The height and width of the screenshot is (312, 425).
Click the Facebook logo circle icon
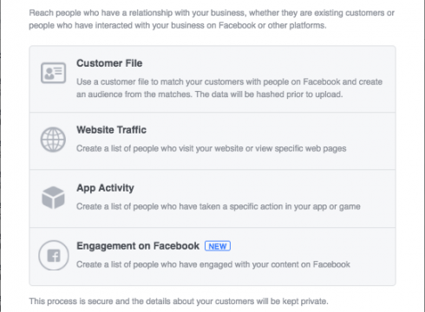tap(54, 256)
